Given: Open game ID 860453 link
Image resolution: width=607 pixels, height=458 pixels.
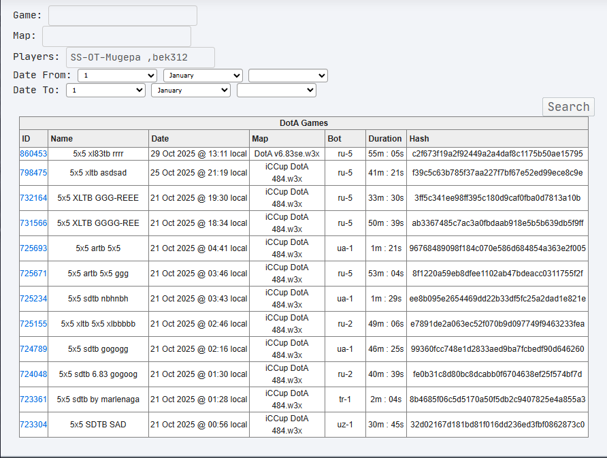Looking at the screenshot, I should 33,154.
